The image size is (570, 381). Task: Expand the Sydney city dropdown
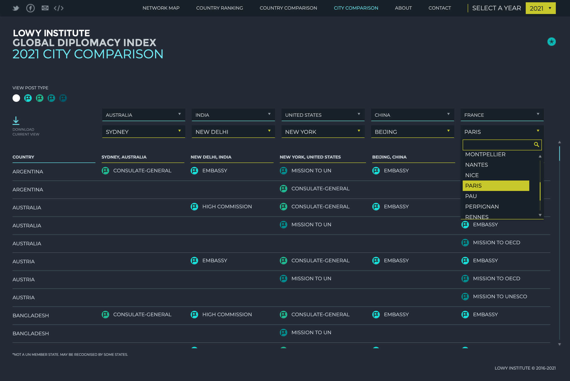pos(144,132)
